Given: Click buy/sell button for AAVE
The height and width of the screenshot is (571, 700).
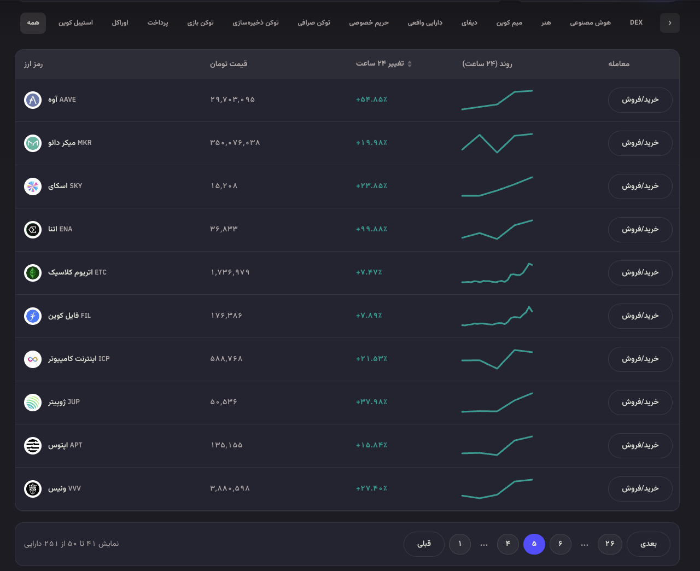Looking at the screenshot, I should coord(640,100).
